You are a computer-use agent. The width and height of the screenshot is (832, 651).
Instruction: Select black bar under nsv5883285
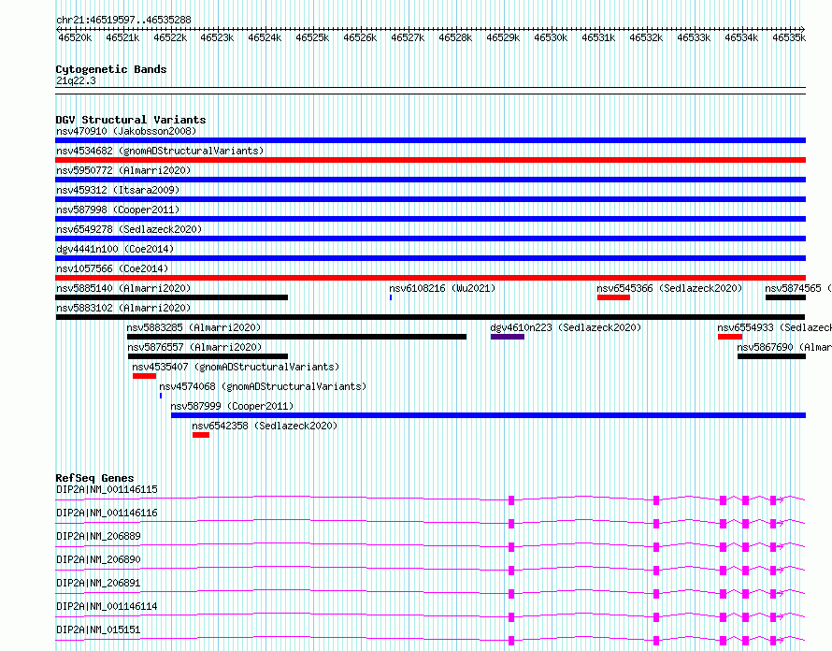(x=296, y=337)
